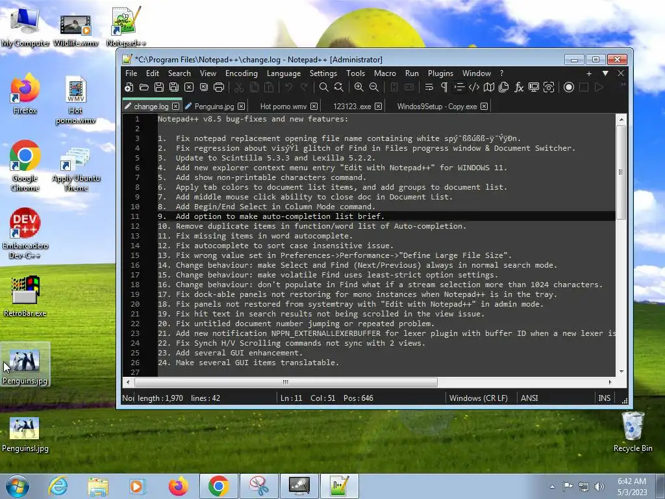Open the Settings menu
This screenshot has height=499, width=665.
tap(323, 73)
